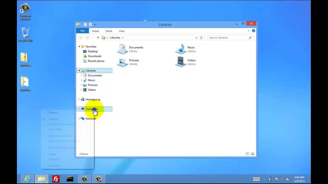Open the Share ribbon tab
Screen dimensions: 328x184
(x=109, y=31)
